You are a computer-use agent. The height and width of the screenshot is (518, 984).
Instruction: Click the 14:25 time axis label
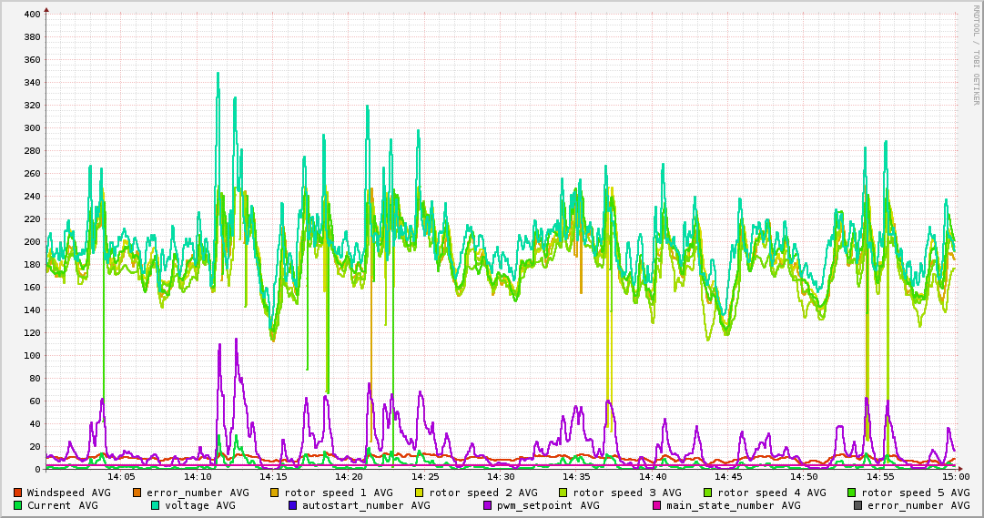[425, 477]
